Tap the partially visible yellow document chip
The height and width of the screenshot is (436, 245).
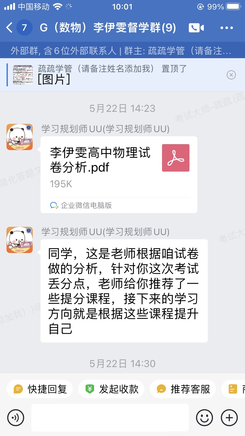click(233, 389)
